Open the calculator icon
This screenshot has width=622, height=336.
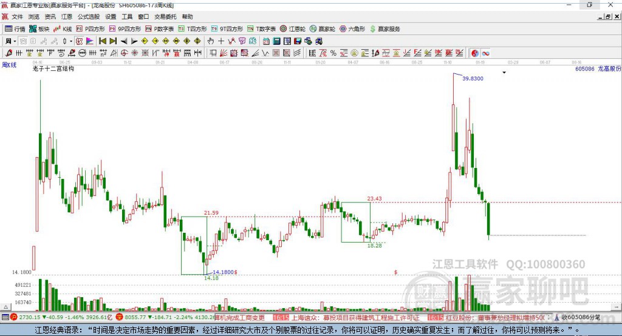pos(277,41)
